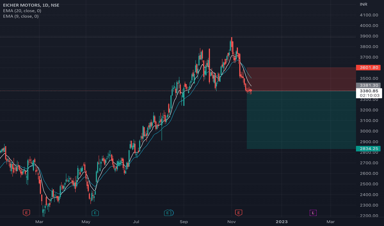
Task: Click the 3100.00 price axis label
Action: (369, 120)
